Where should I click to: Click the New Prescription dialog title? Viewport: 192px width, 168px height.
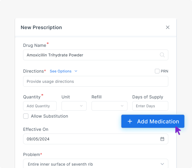pos(41,27)
